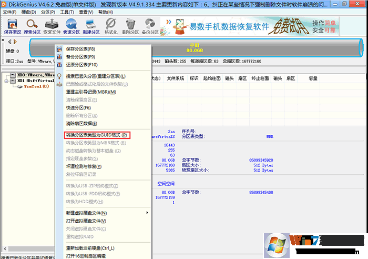Select the 恢复文件 toolbar icon
This screenshot has height=259, width=368.
click(x=53, y=25)
